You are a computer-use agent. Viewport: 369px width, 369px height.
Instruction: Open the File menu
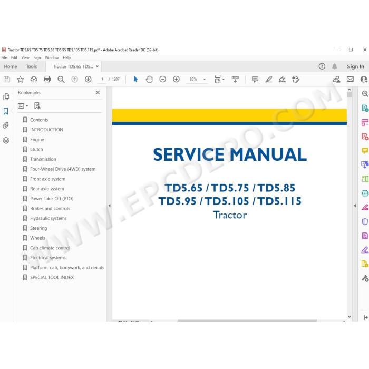[4, 57]
